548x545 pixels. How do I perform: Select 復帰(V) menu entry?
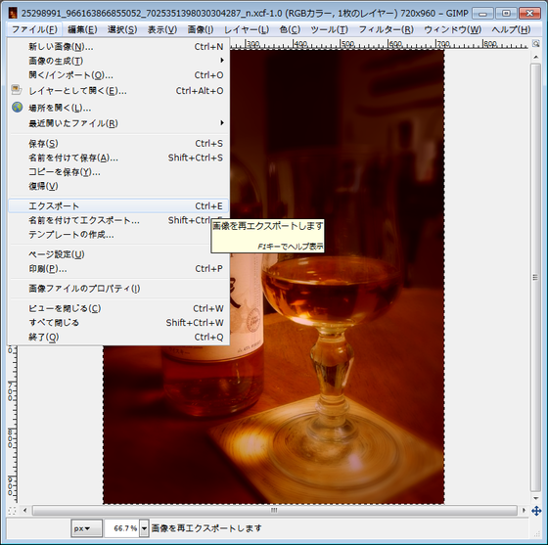(118, 186)
